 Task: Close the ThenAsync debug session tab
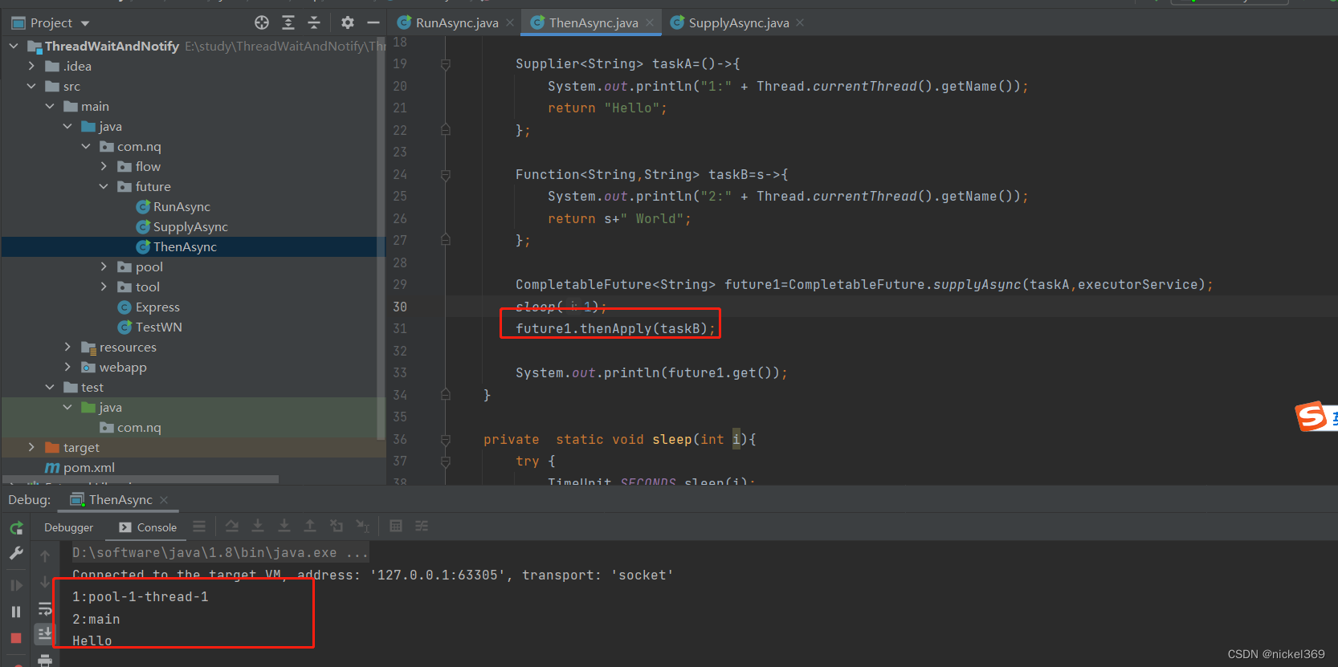pos(164,500)
